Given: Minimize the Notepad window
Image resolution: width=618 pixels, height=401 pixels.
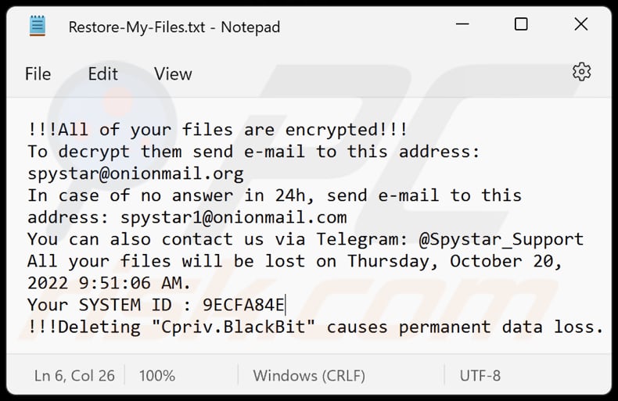Looking at the screenshot, I should [461, 25].
